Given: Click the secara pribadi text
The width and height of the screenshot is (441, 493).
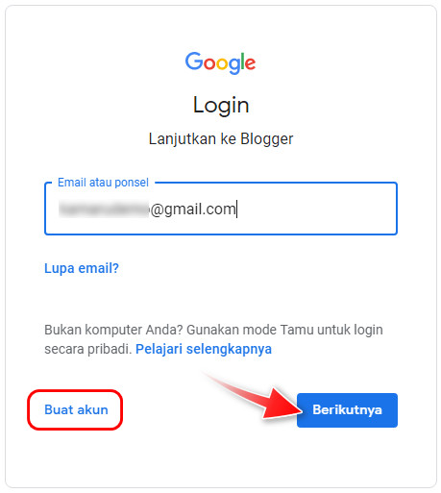Looking at the screenshot, I should [88, 349].
